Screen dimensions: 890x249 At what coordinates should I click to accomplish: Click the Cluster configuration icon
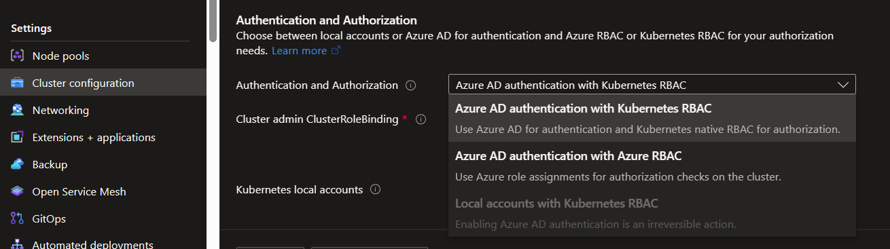(x=18, y=83)
